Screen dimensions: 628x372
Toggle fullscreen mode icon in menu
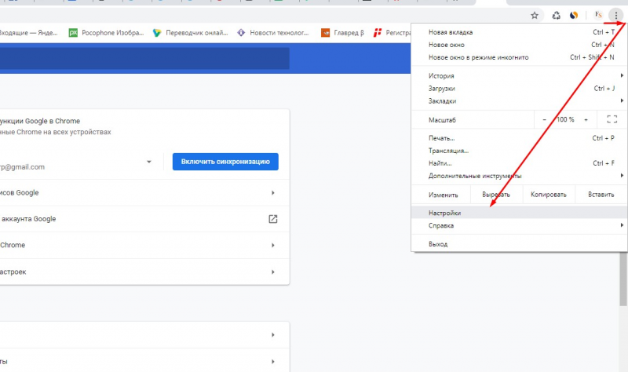point(612,119)
